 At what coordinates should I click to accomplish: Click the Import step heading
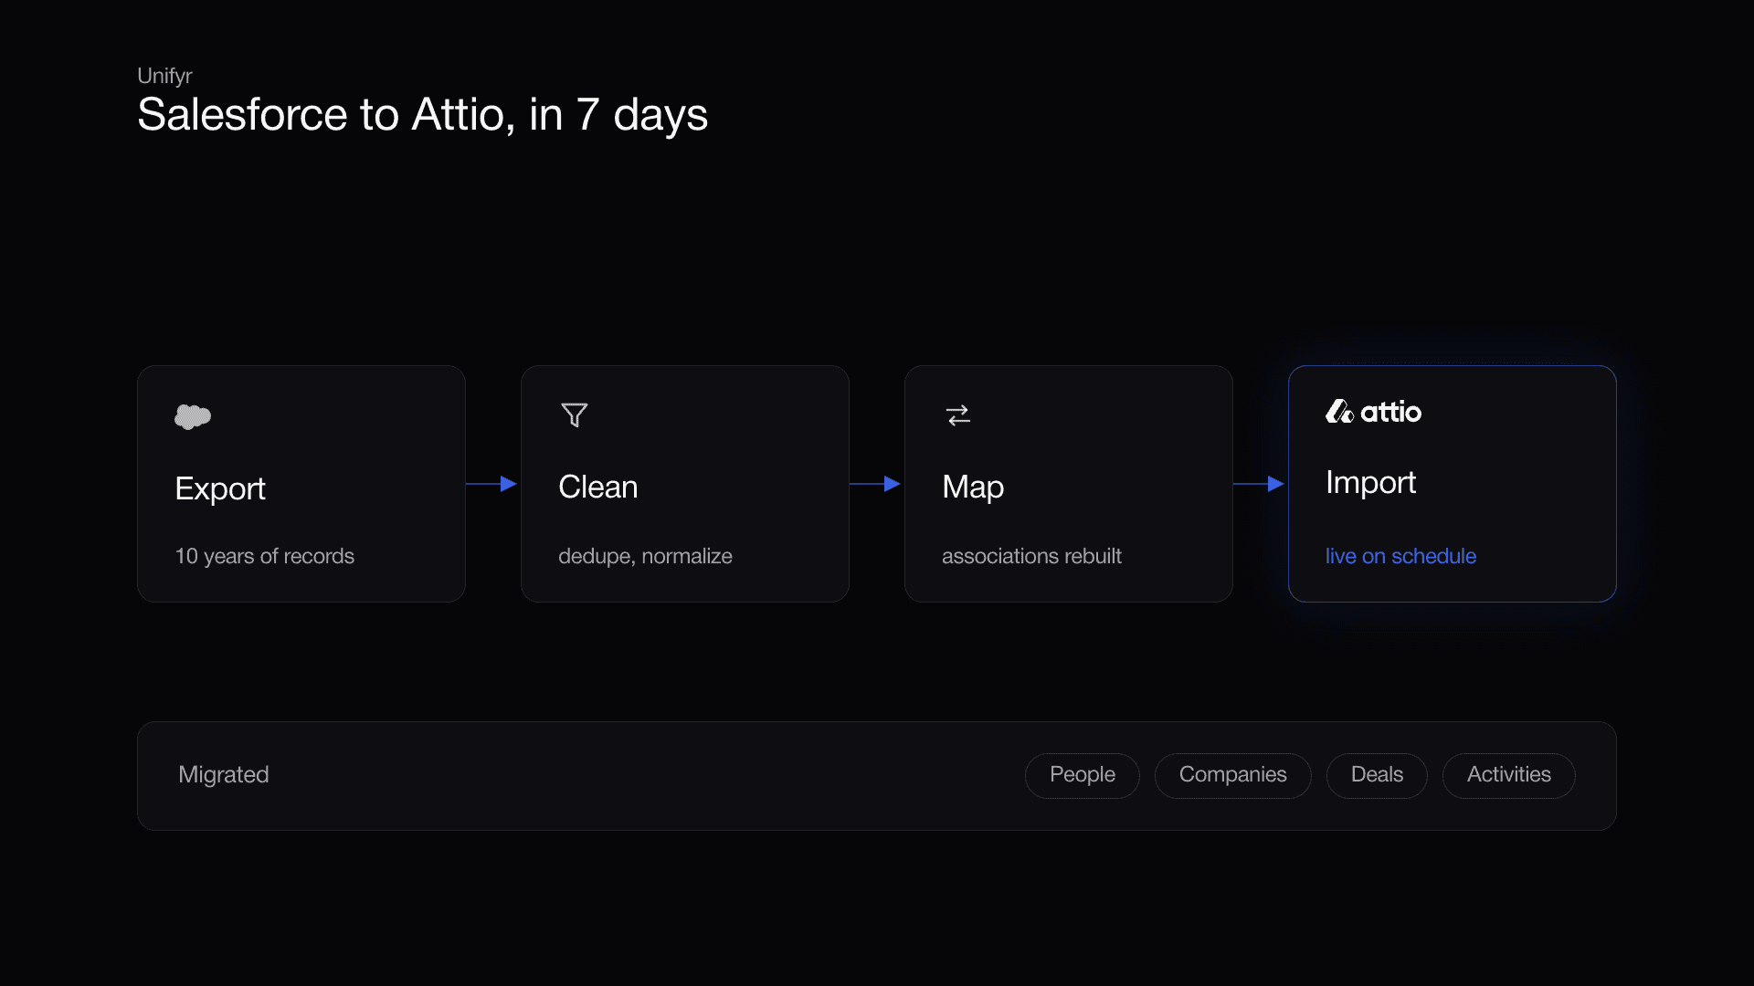click(x=1370, y=483)
